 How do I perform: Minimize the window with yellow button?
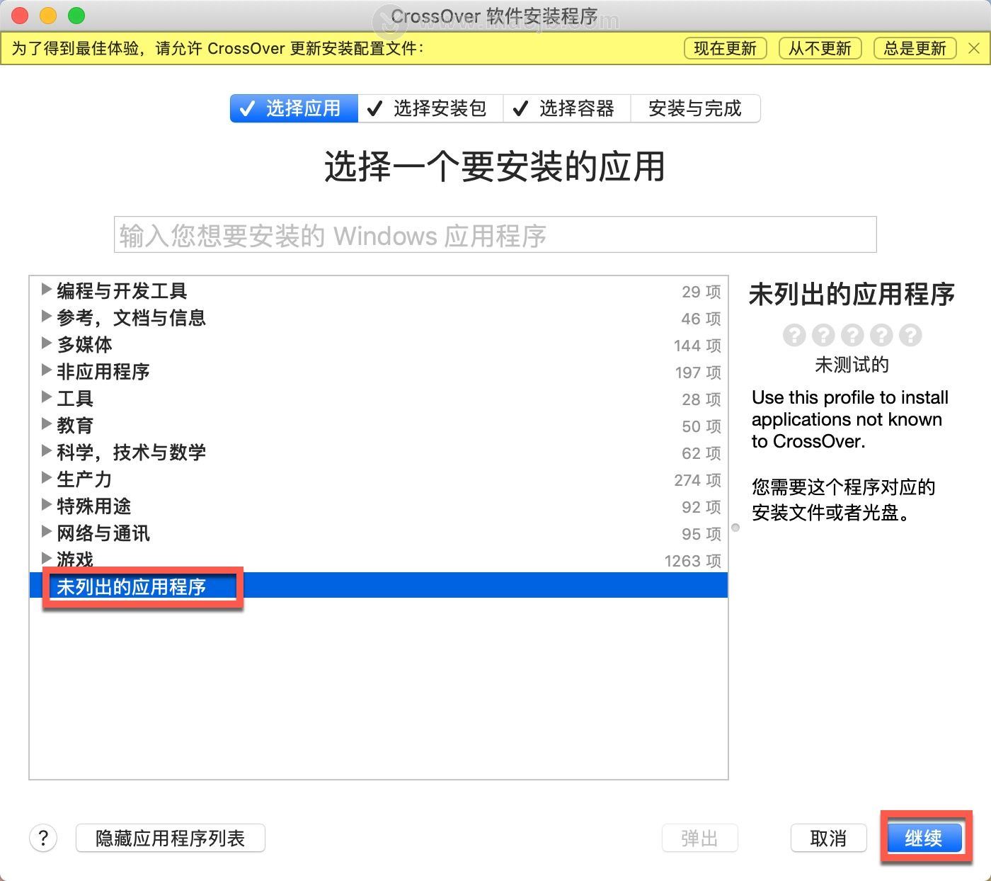(x=48, y=15)
